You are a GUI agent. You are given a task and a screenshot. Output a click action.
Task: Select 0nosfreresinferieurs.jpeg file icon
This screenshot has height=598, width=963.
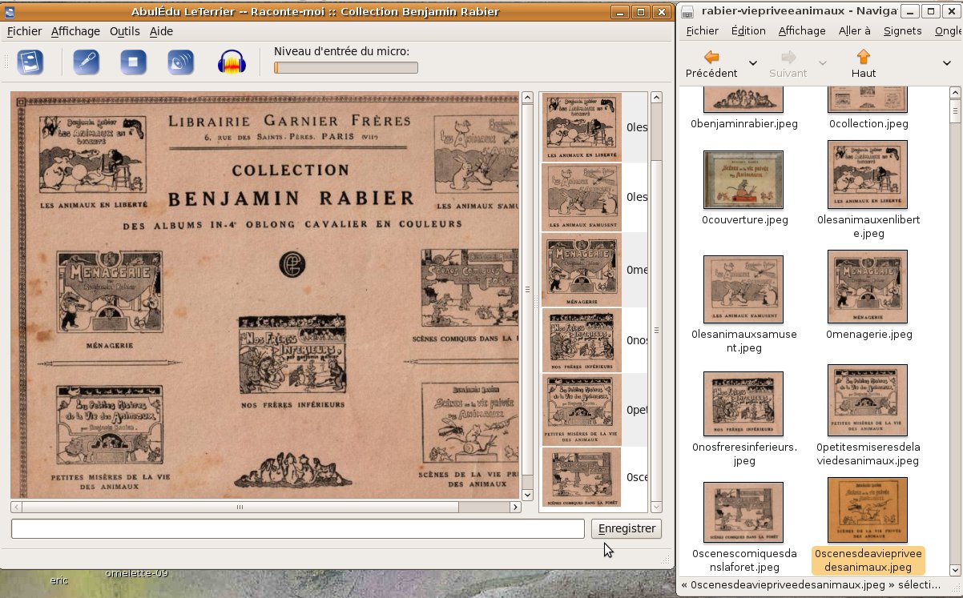743,403
